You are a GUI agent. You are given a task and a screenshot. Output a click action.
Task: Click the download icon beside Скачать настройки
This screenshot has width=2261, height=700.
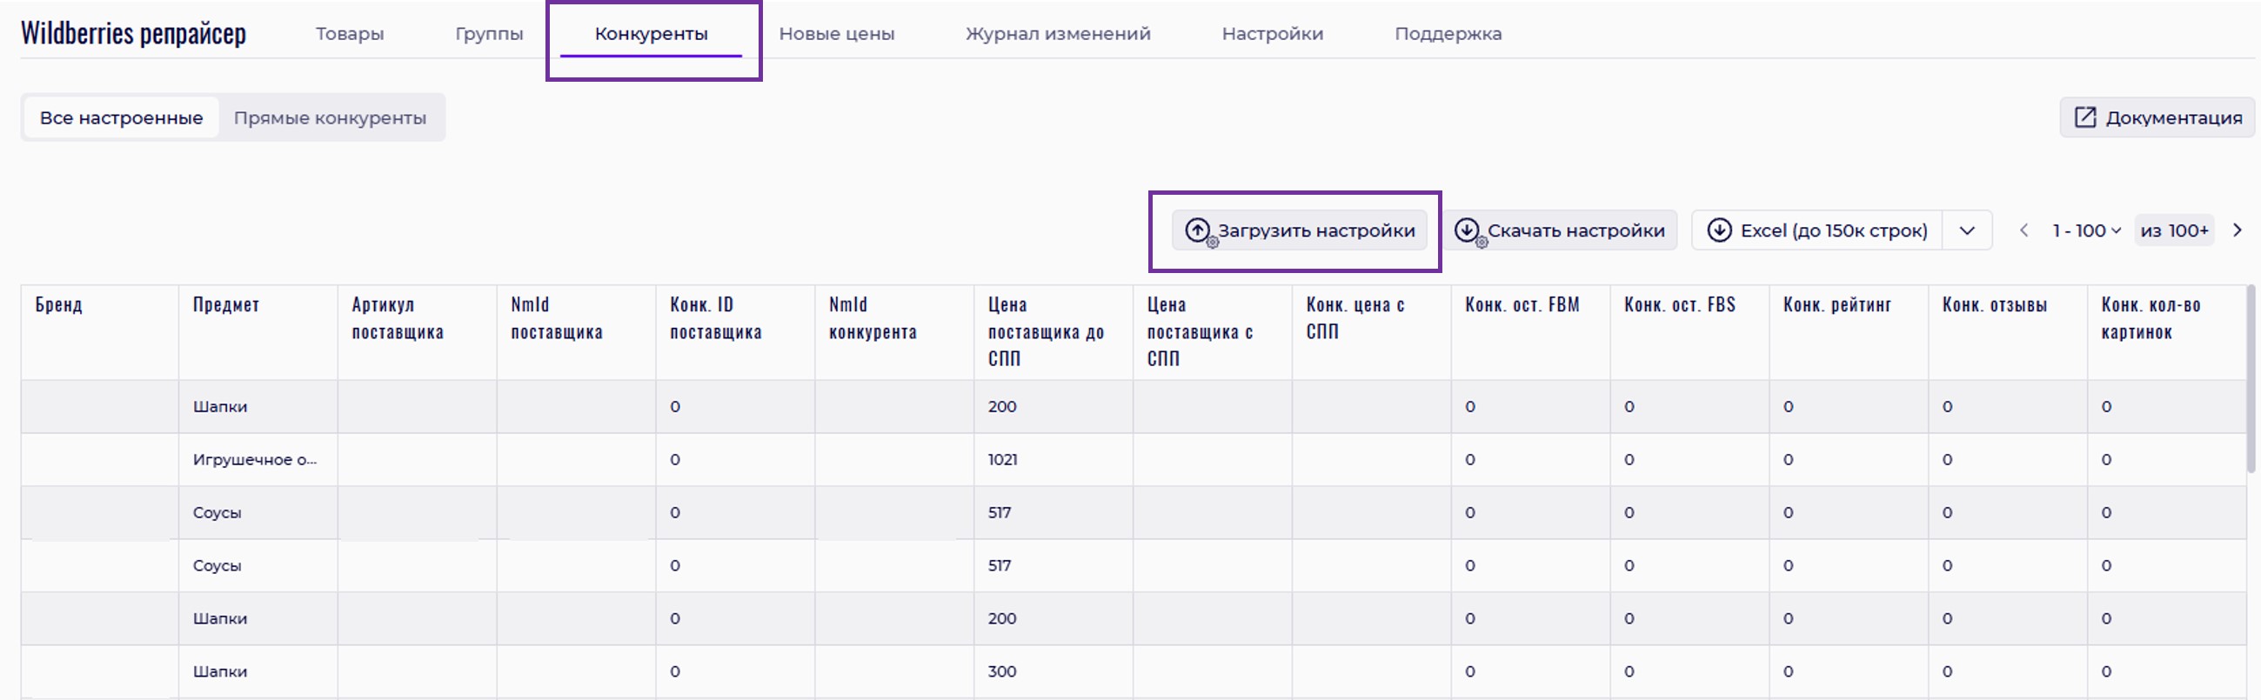(1467, 230)
